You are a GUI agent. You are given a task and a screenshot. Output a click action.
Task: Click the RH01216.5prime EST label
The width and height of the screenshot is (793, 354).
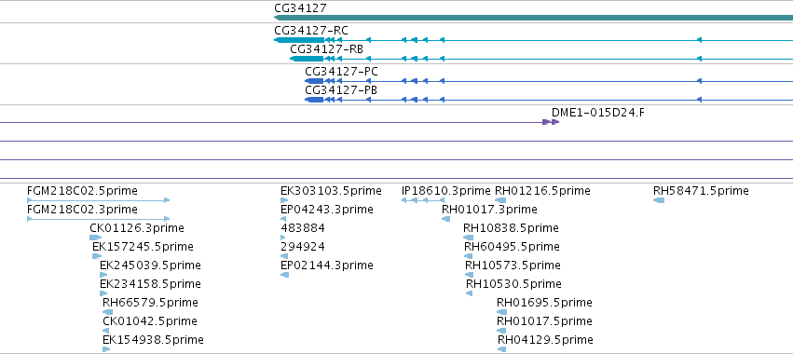pyautogui.click(x=542, y=191)
